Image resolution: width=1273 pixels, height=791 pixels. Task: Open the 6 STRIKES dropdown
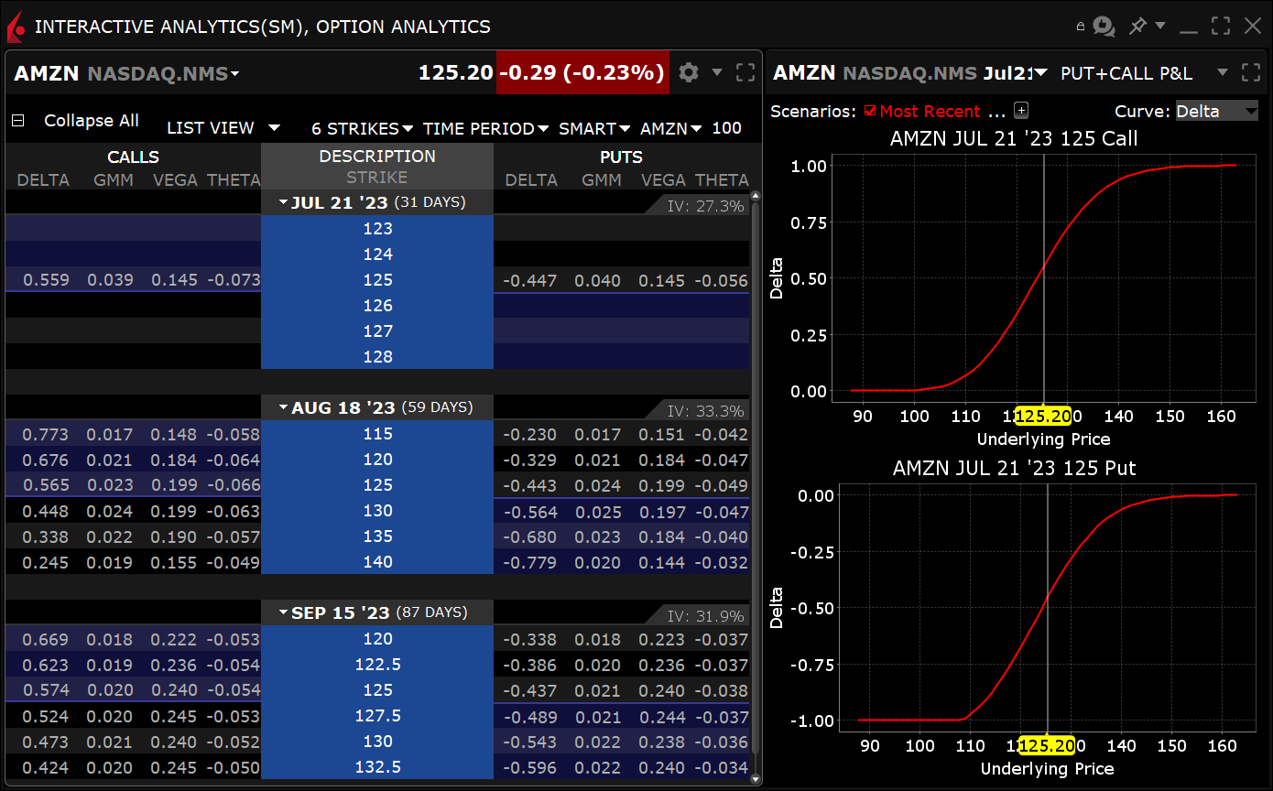tap(362, 128)
